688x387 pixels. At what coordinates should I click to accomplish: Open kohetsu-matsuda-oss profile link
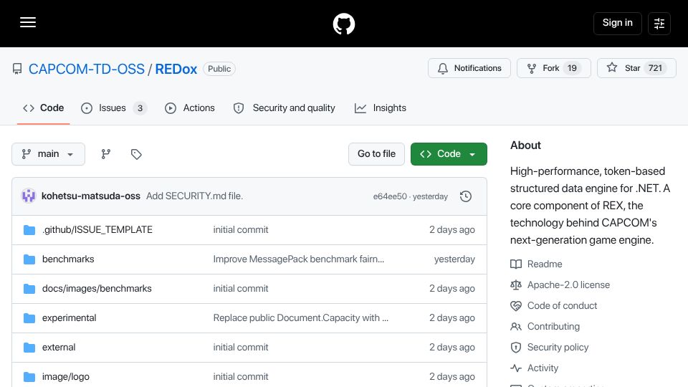(91, 196)
